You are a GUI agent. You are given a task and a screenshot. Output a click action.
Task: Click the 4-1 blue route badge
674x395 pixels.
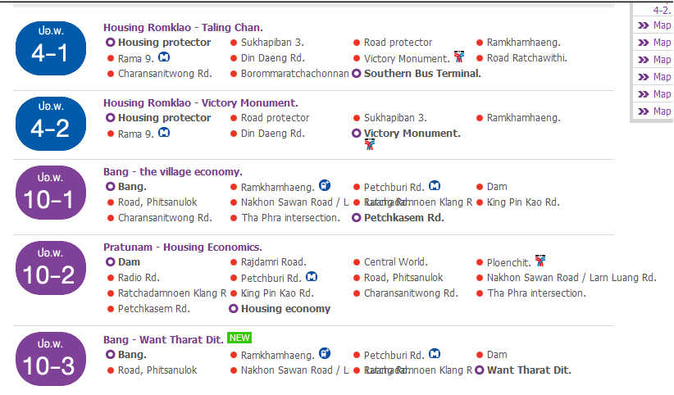51,48
